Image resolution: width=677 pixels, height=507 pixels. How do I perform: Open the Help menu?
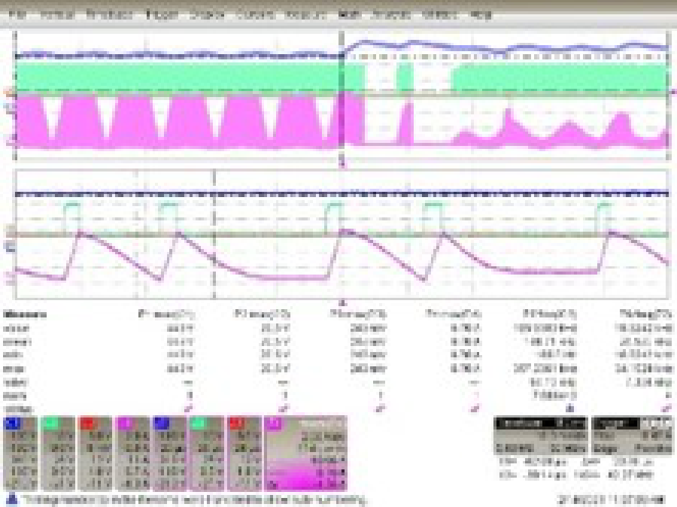[481, 14]
